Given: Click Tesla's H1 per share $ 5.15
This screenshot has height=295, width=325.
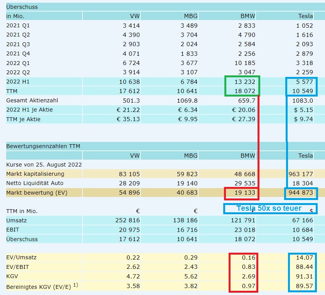Looking at the screenshot, I should [x=303, y=110].
